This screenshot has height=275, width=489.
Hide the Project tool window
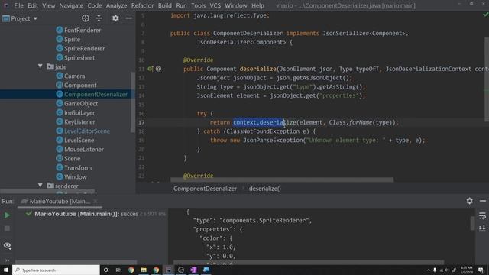point(128,18)
